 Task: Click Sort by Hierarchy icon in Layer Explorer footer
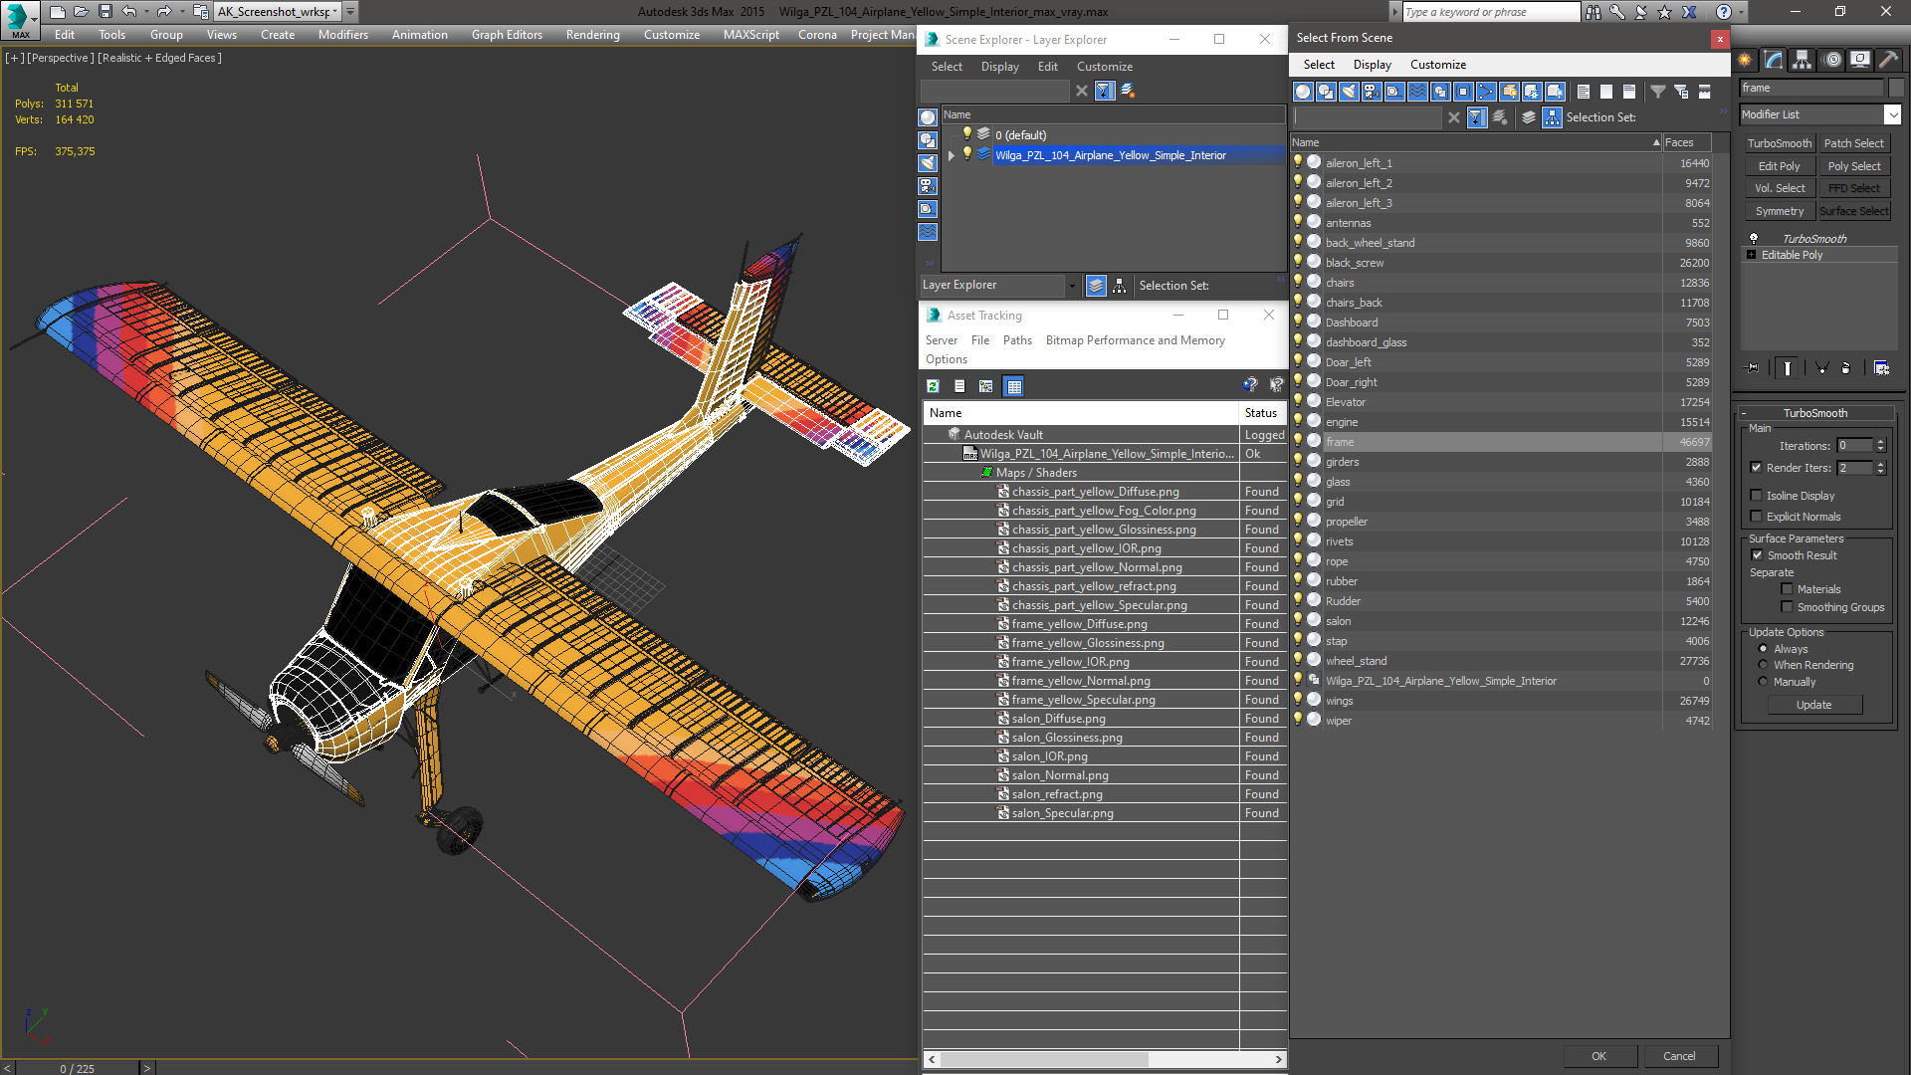(x=1120, y=286)
